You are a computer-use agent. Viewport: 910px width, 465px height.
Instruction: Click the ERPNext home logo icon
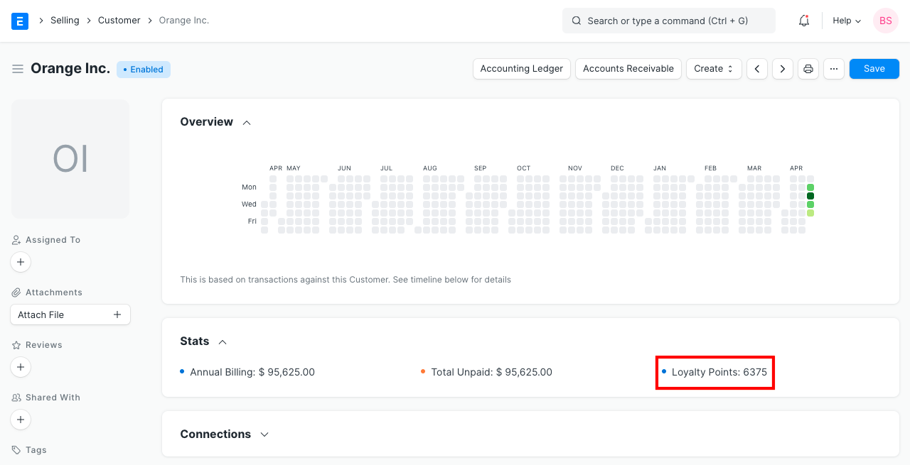coord(20,21)
